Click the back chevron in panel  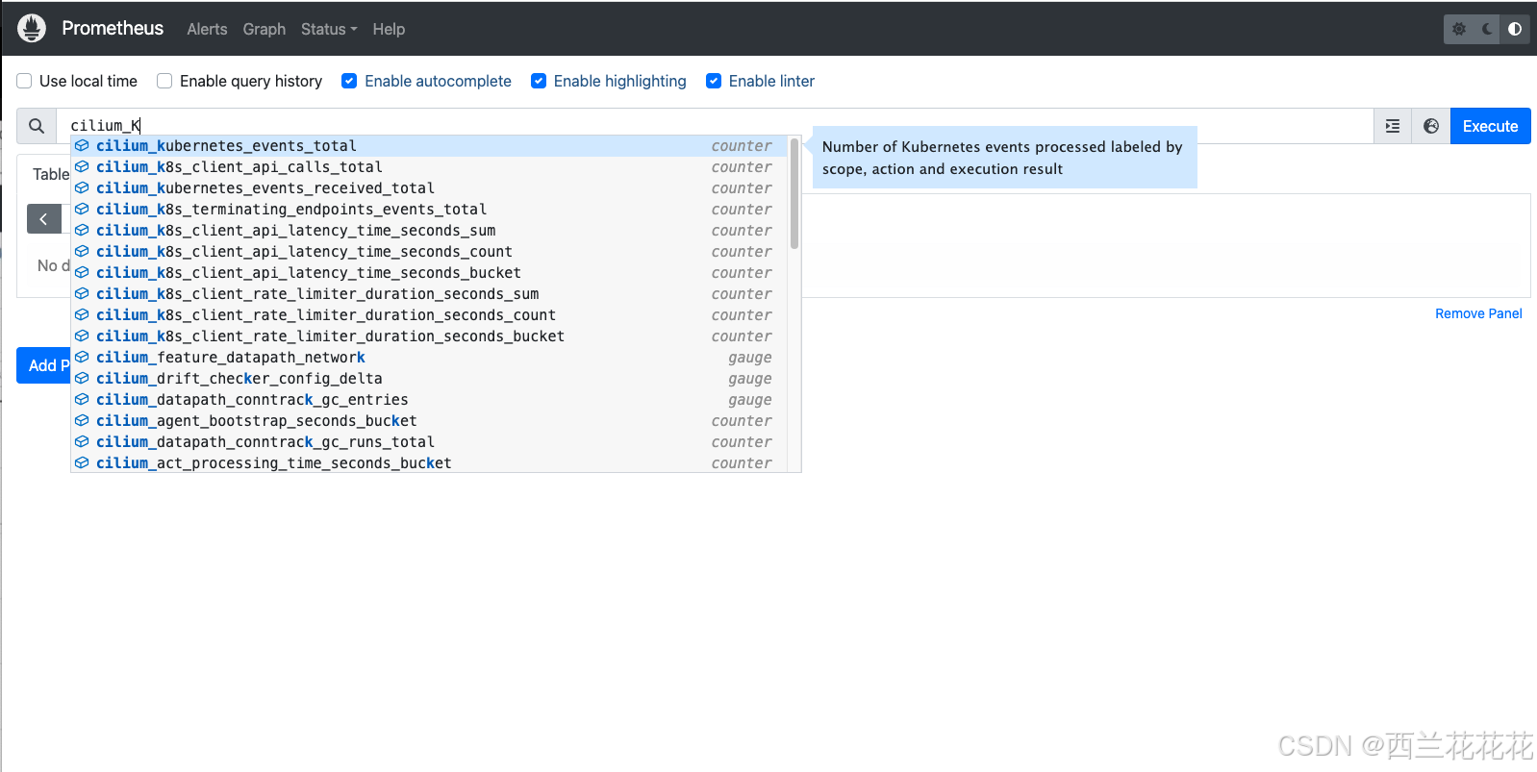tap(43, 219)
